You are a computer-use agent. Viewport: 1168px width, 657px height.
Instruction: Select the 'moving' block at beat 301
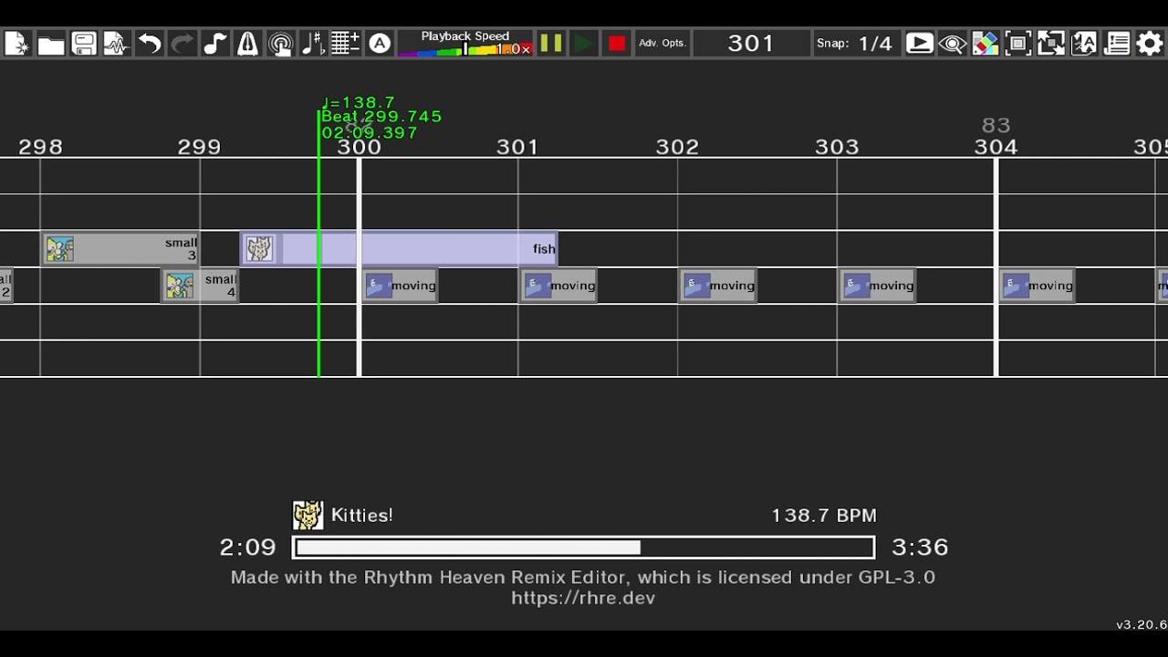click(x=558, y=286)
